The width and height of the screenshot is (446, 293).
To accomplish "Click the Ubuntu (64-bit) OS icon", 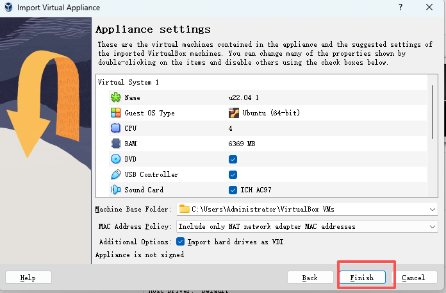I will (234, 113).
